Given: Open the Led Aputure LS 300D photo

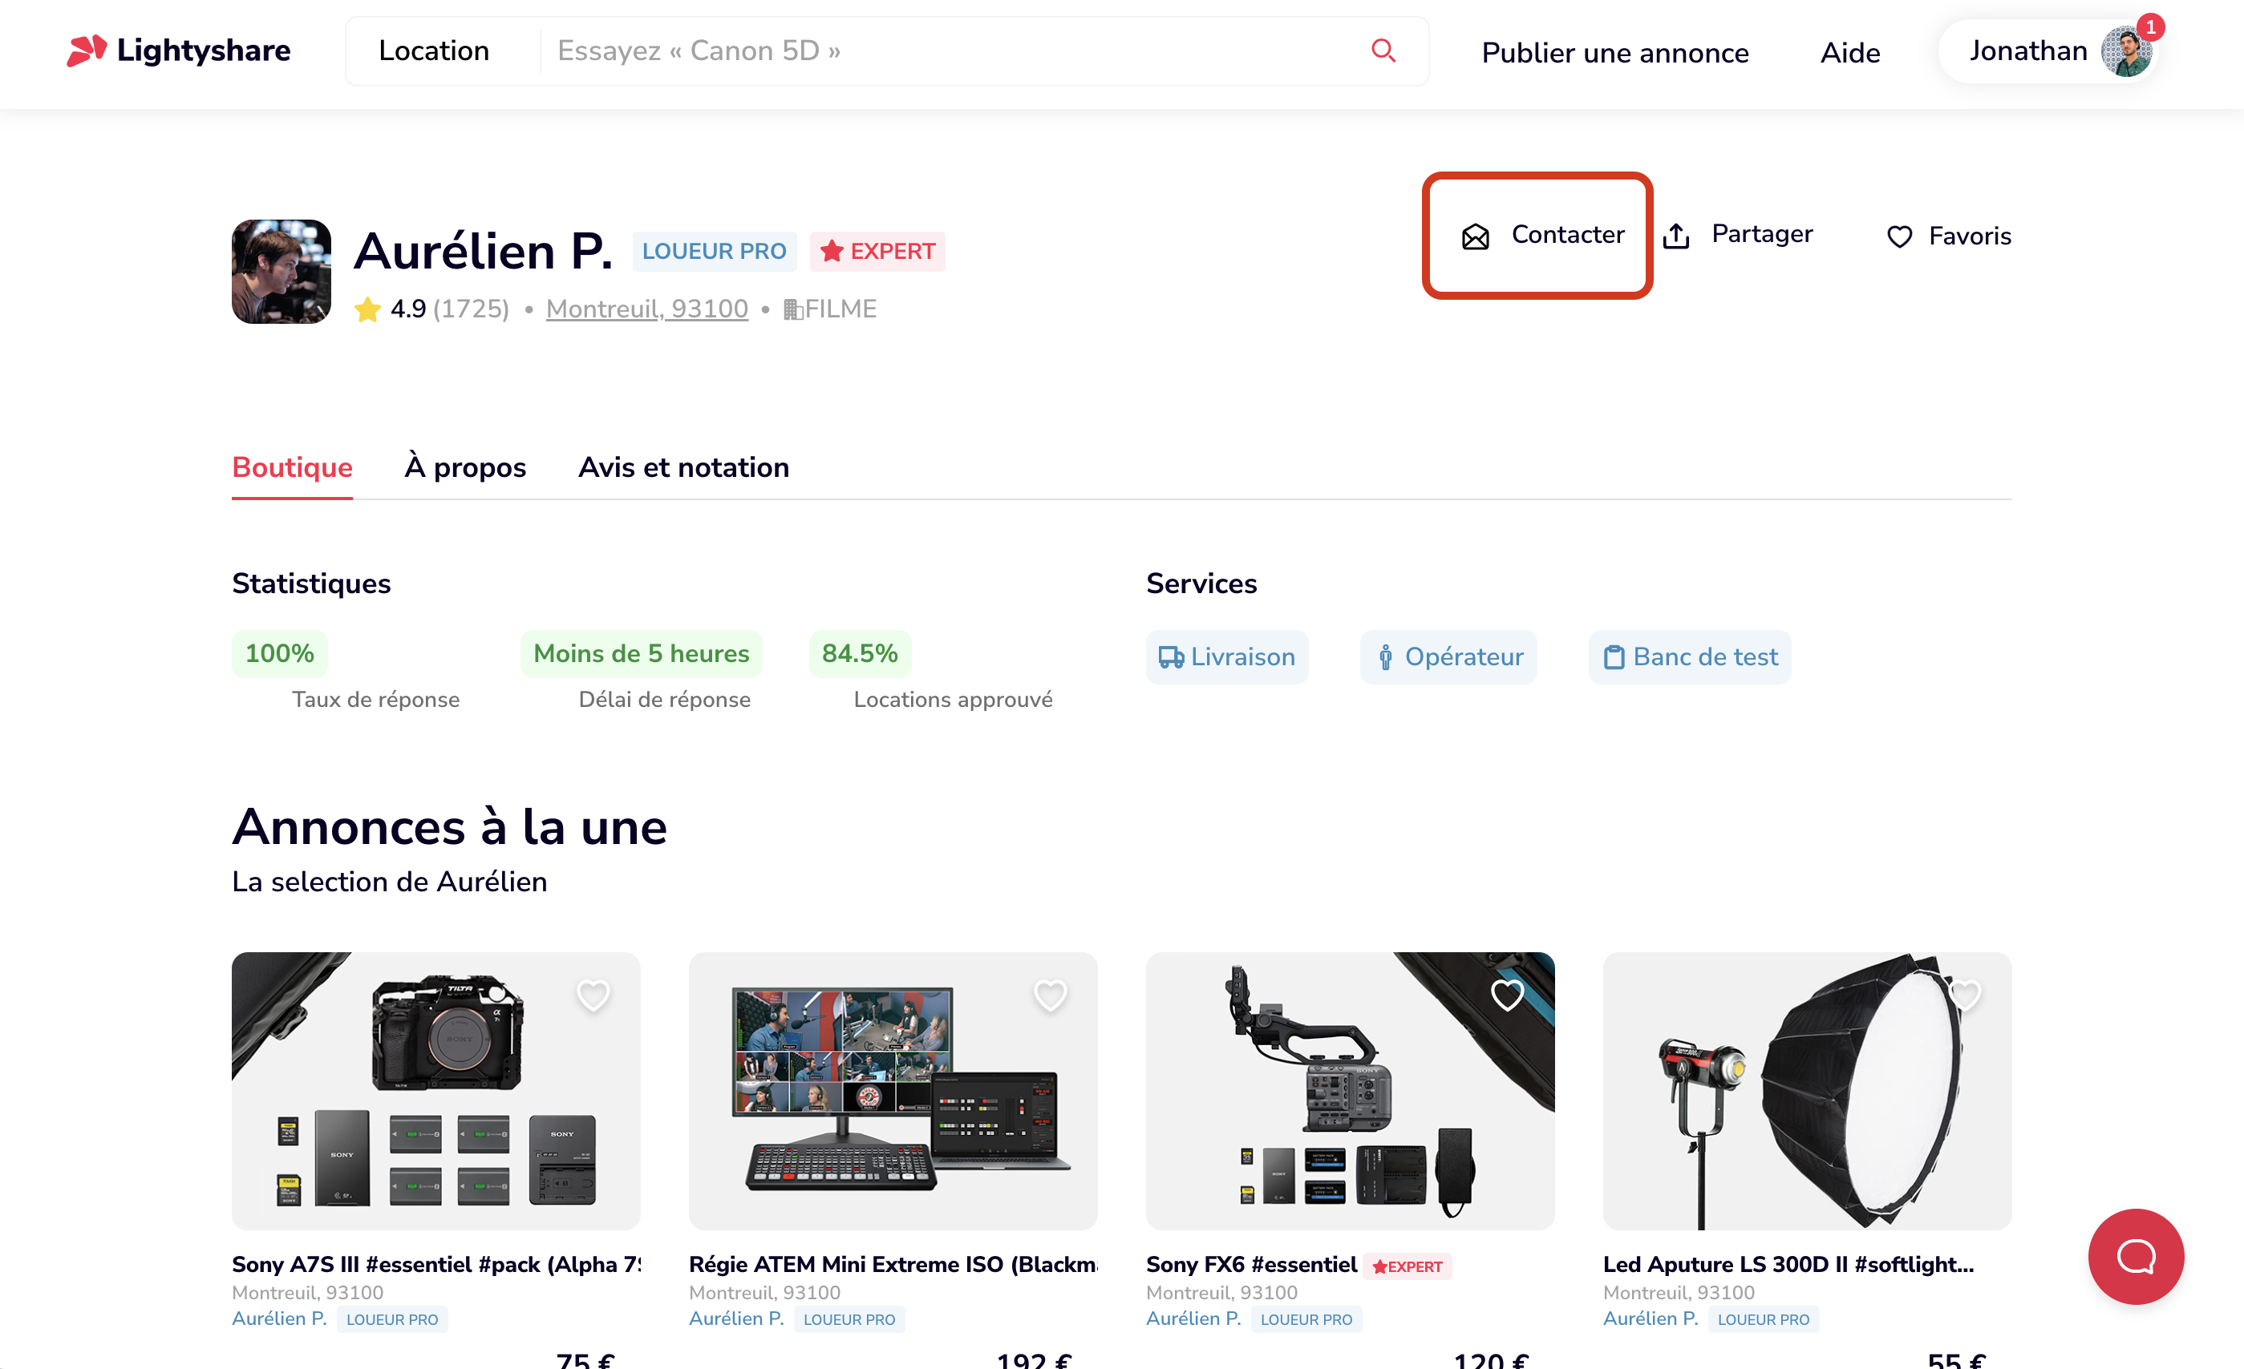Looking at the screenshot, I should point(1808,1092).
